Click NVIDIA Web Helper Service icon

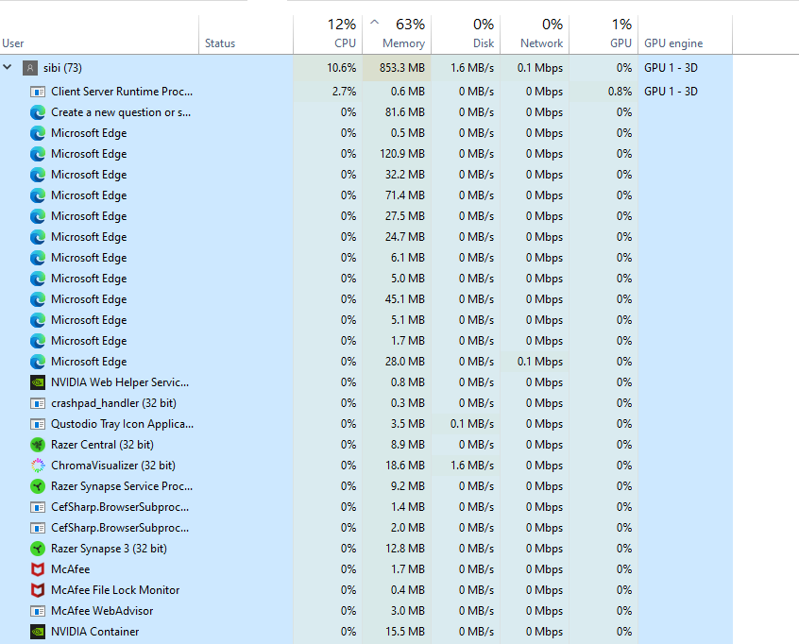click(38, 382)
